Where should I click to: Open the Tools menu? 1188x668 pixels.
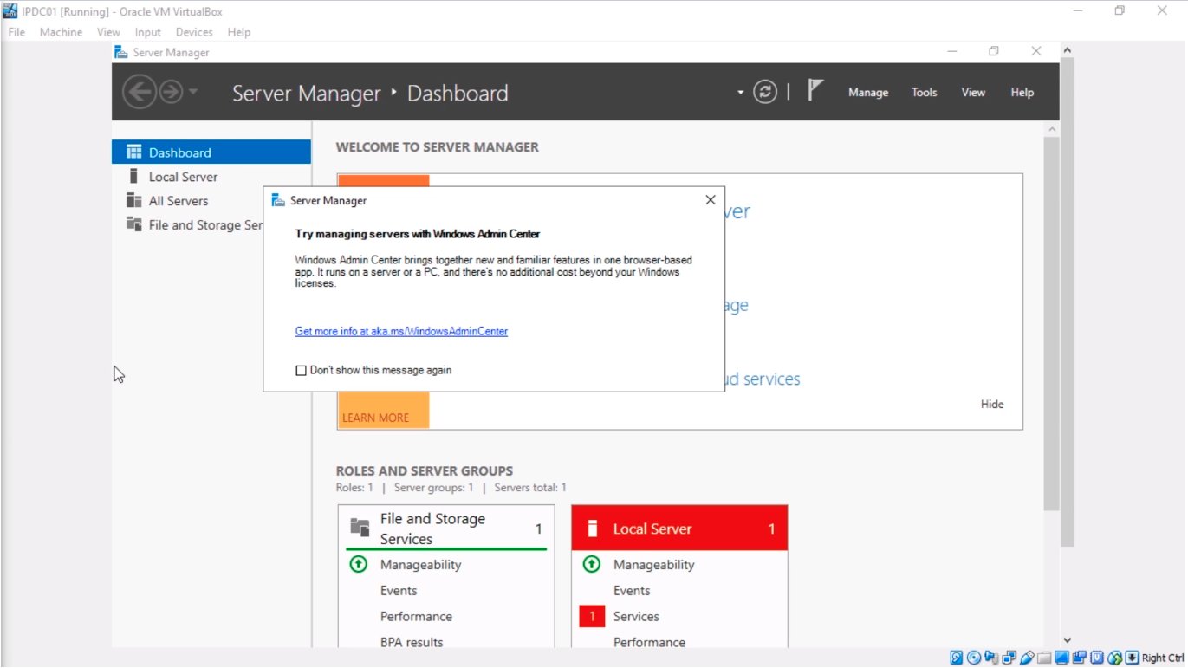[x=924, y=93]
